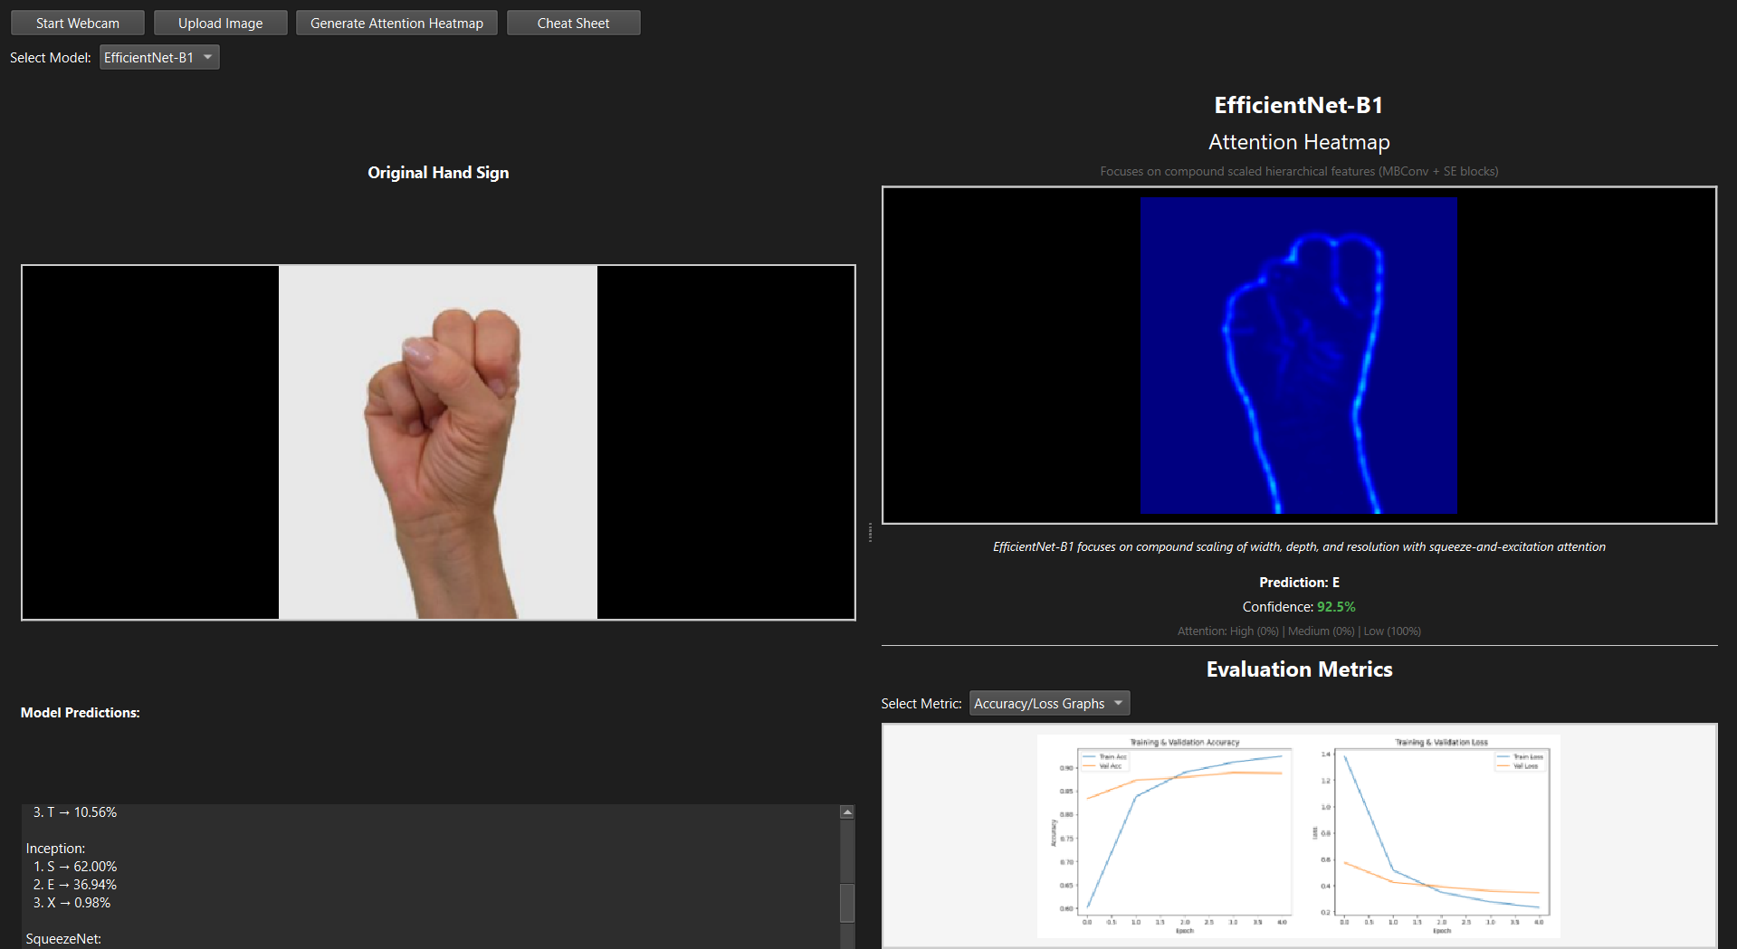Expand the Select Metric dropdown
1737x949 pixels.
[x=1049, y=704]
